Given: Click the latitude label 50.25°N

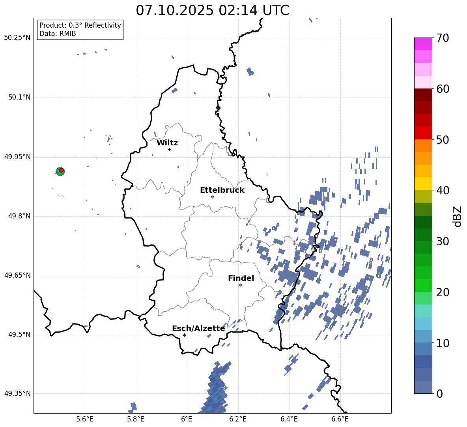Looking at the screenshot, I should [17, 38].
